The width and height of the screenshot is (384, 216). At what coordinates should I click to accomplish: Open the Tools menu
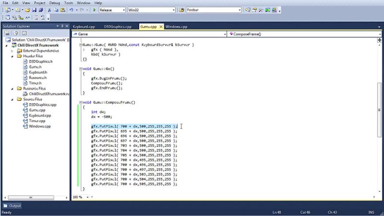(x=69, y=3)
